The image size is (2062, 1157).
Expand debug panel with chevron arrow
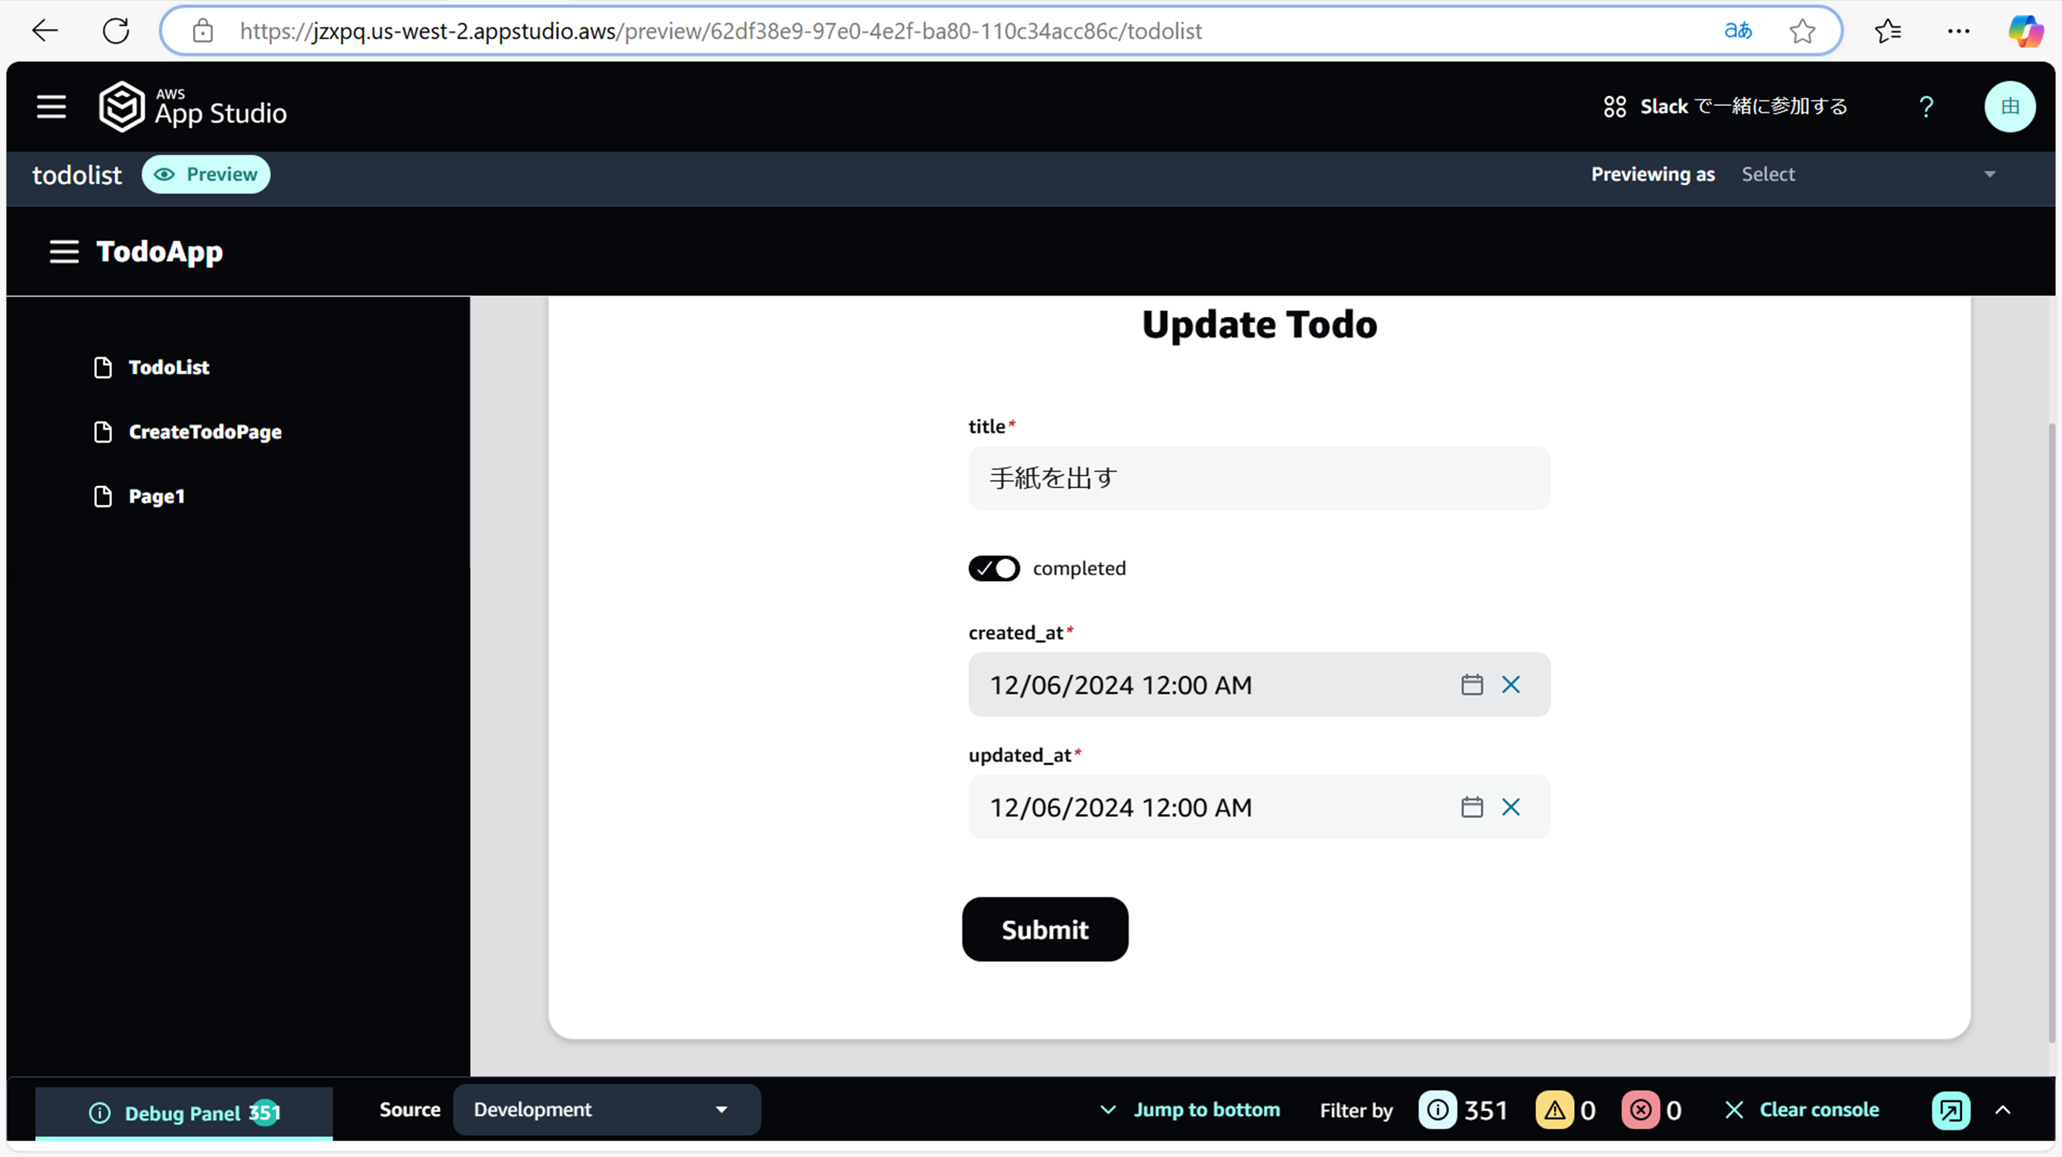2003,1110
